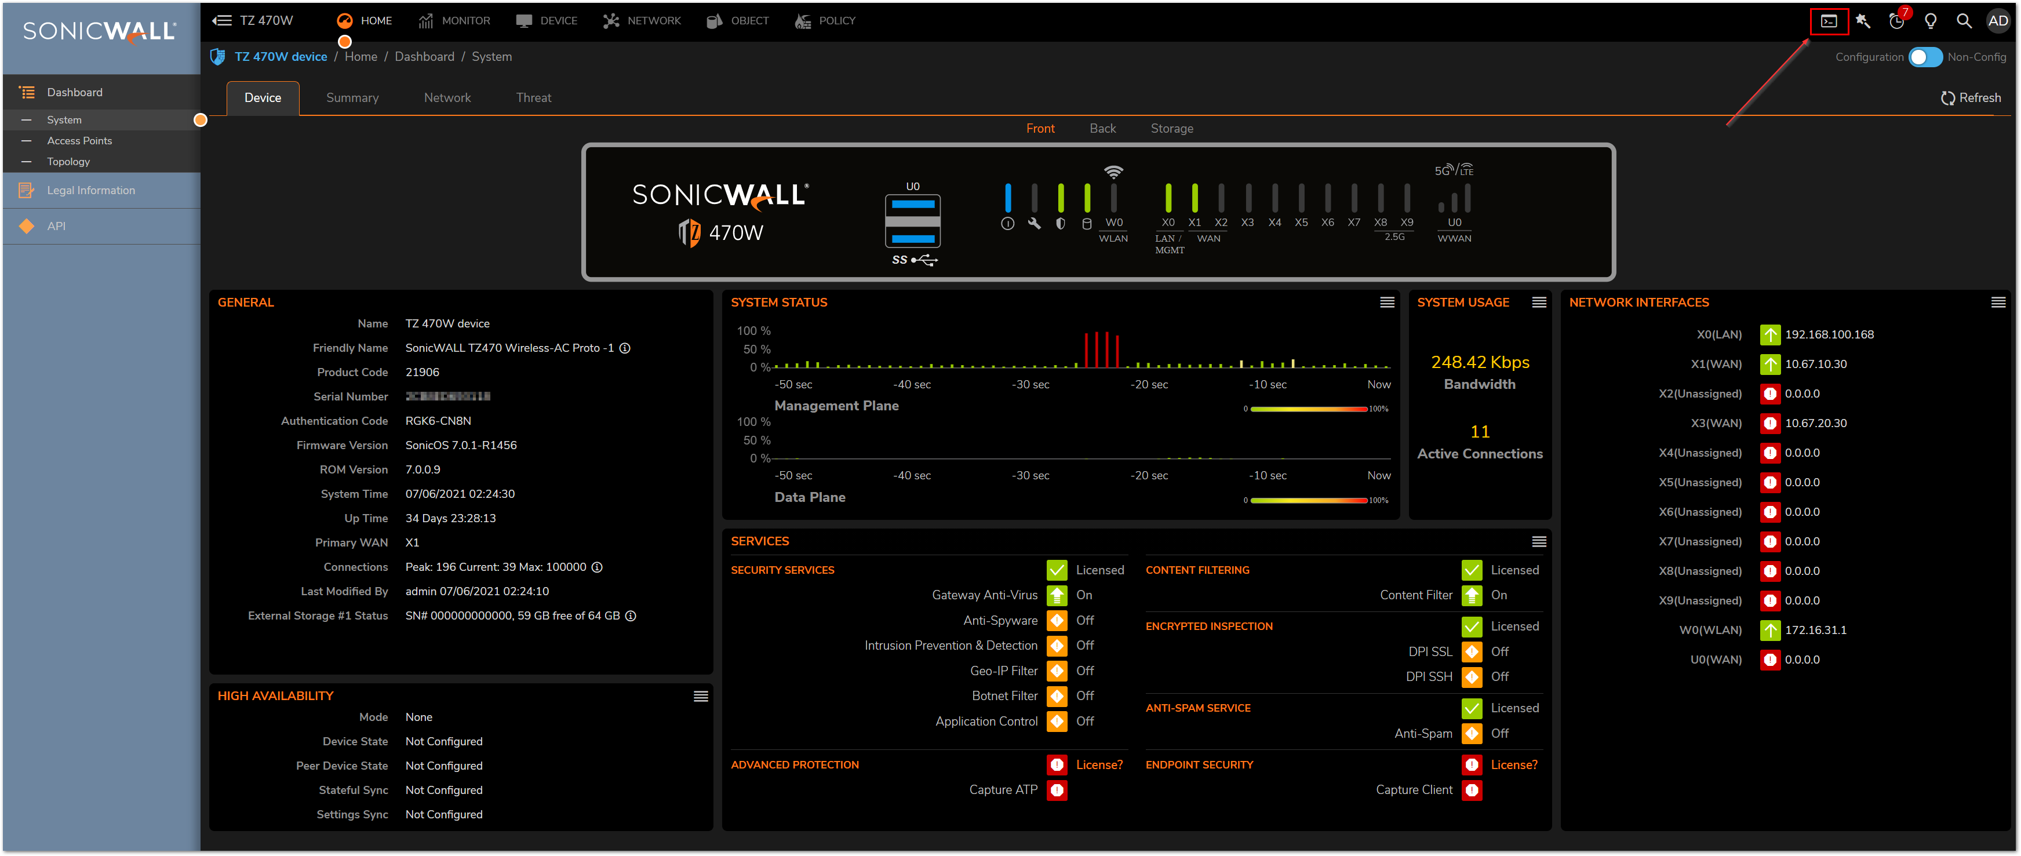The image size is (2021, 856).
Task: Open notifications icon with badge 7
Action: tap(1897, 21)
